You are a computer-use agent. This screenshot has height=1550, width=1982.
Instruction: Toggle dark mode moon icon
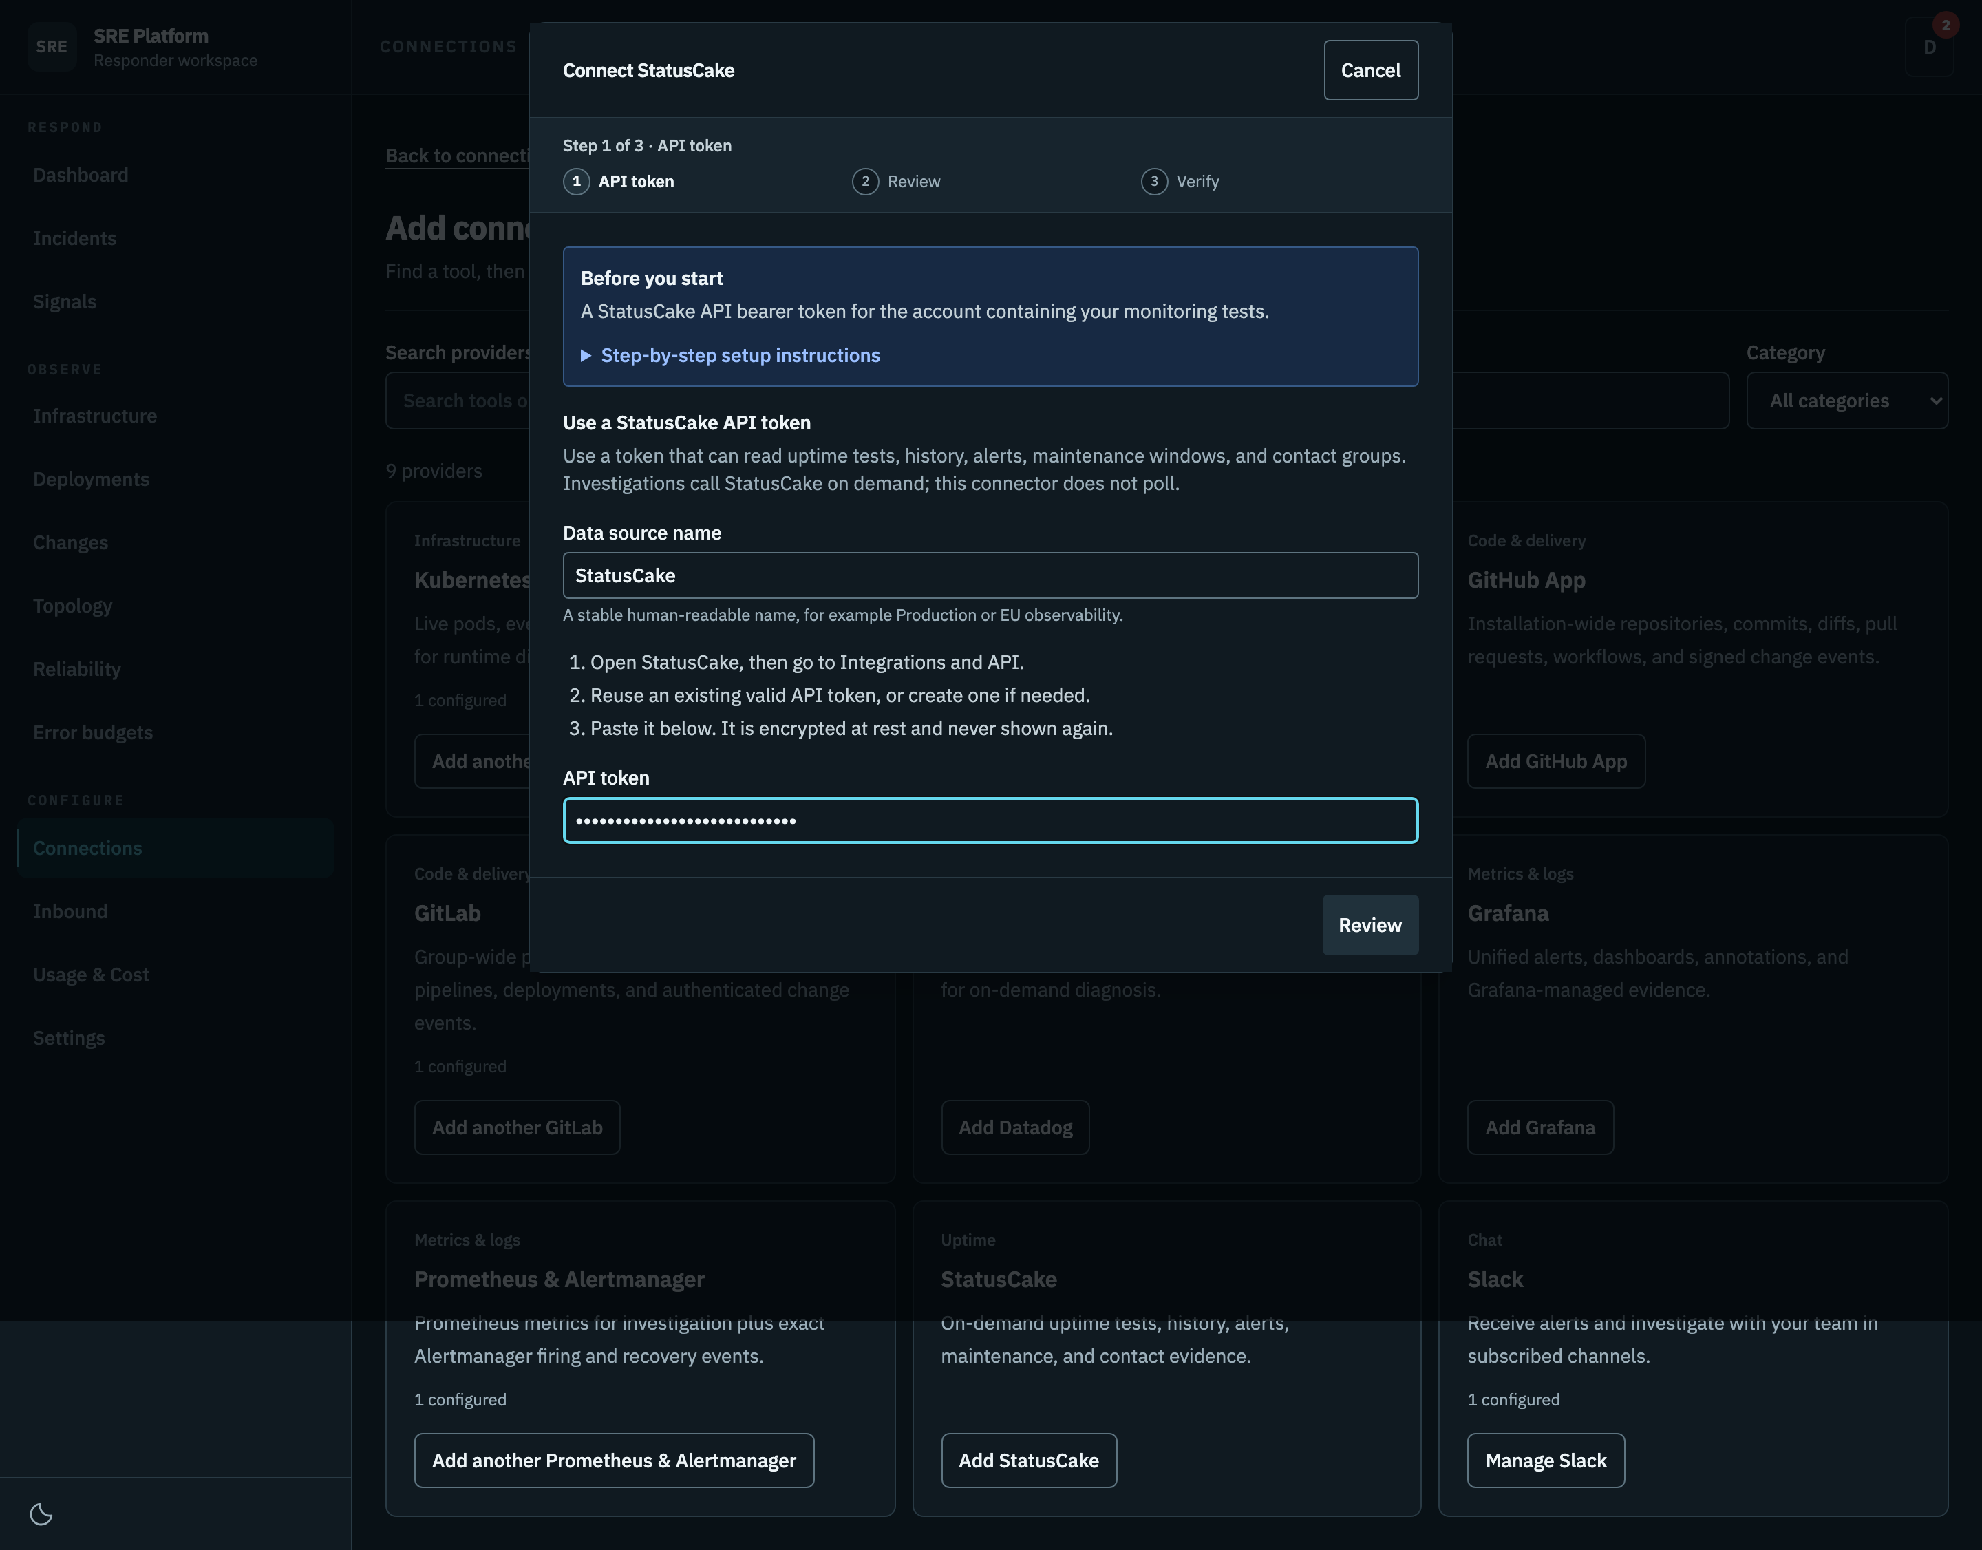(41, 1513)
